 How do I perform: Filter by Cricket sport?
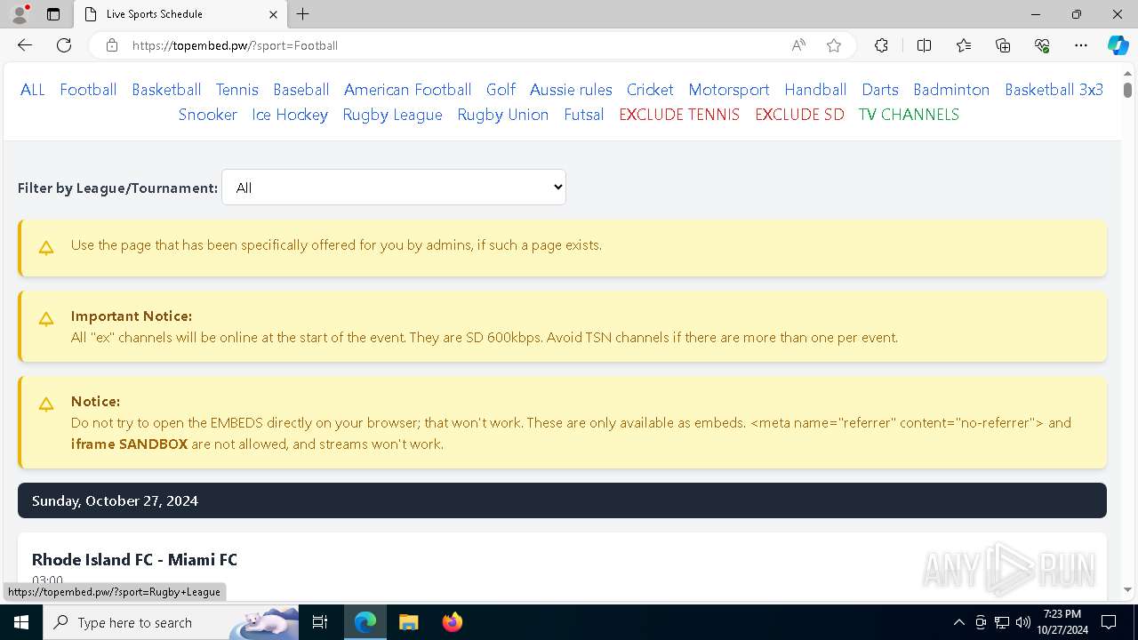click(x=650, y=90)
